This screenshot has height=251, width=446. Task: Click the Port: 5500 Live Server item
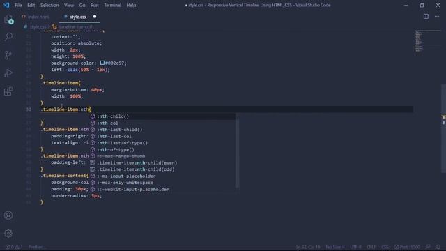[407, 247]
